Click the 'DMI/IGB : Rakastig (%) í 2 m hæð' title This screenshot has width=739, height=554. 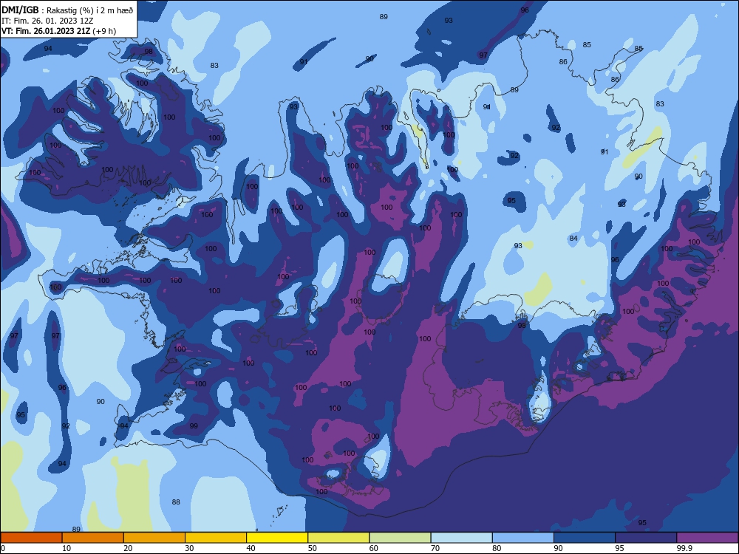tap(67, 10)
